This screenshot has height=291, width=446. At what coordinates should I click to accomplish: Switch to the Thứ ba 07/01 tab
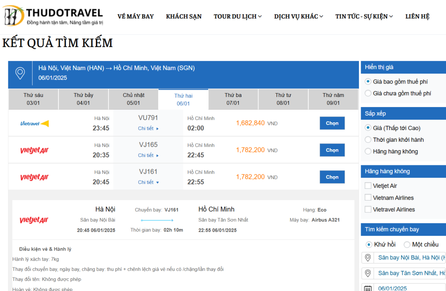233,99
